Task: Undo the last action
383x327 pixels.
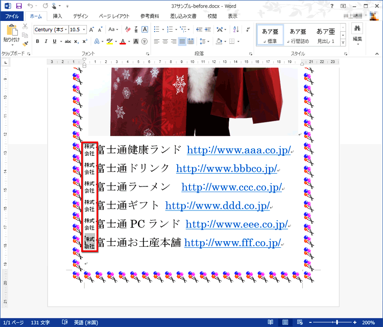Action: 30,6
